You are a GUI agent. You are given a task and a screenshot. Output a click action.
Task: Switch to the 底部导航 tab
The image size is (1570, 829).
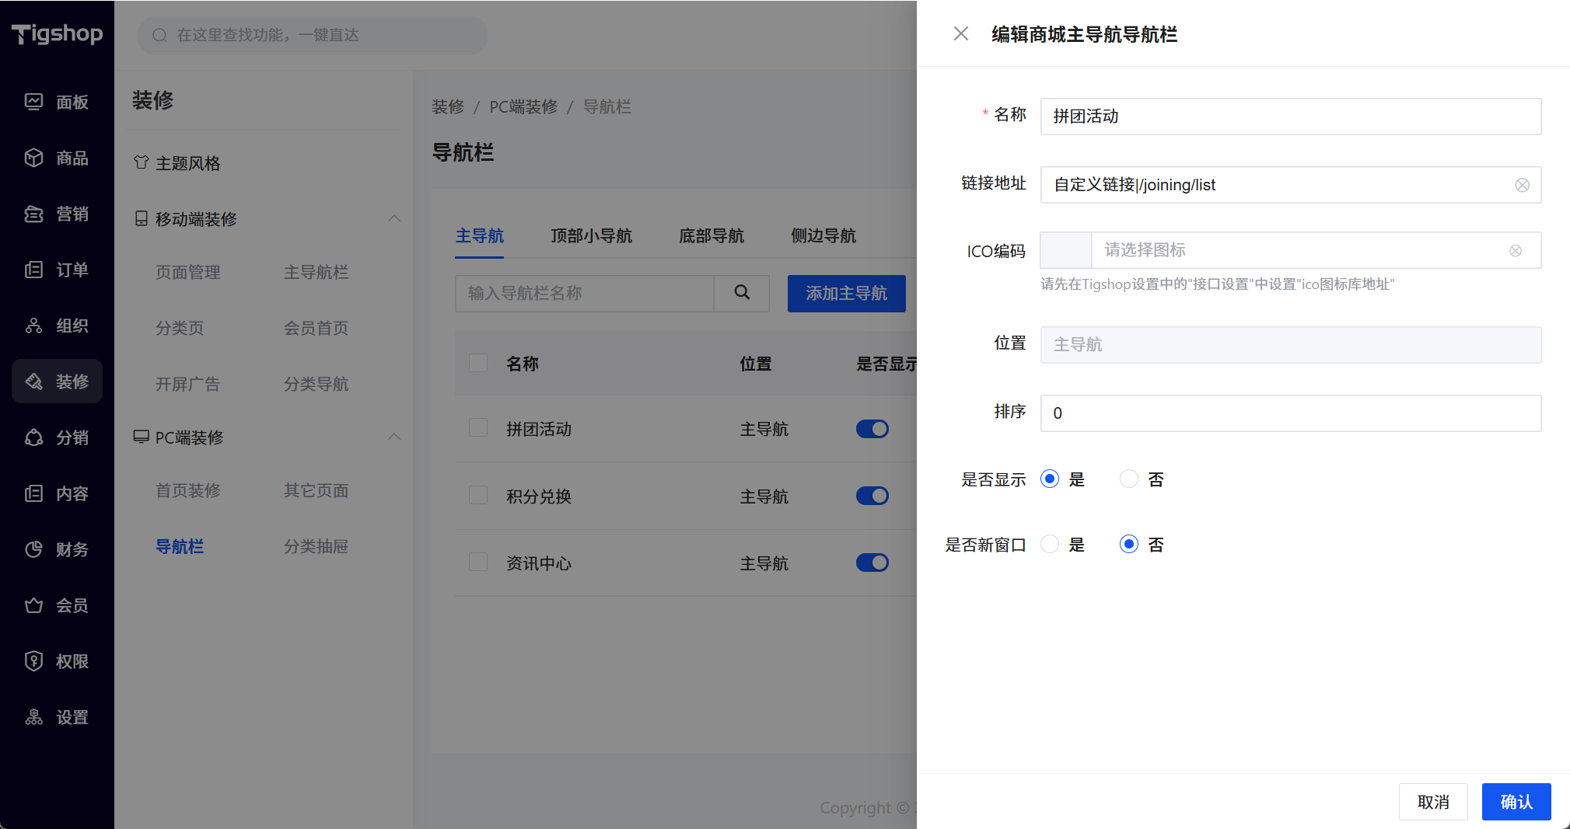click(x=711, y=235)
